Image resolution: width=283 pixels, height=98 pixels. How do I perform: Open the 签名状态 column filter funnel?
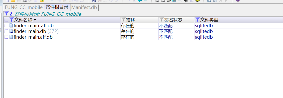pyautogui.click(x=161, y=20)
